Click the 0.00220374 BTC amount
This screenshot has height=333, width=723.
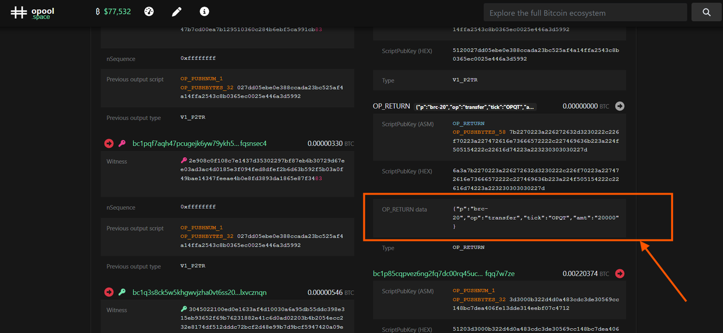coord(586,273)
